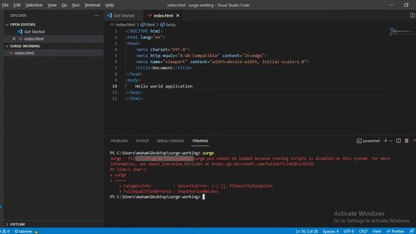Open Explorer more actions ellipsis
Viewport: 416px width, 234px height.
click(96, 16)
